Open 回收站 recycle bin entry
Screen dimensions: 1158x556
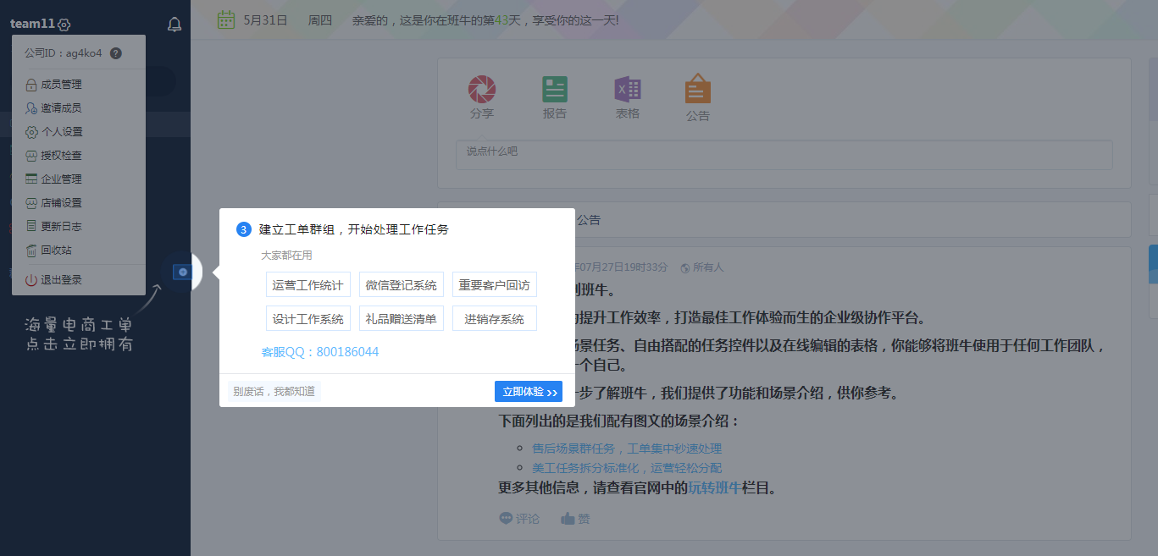(56, 250)
